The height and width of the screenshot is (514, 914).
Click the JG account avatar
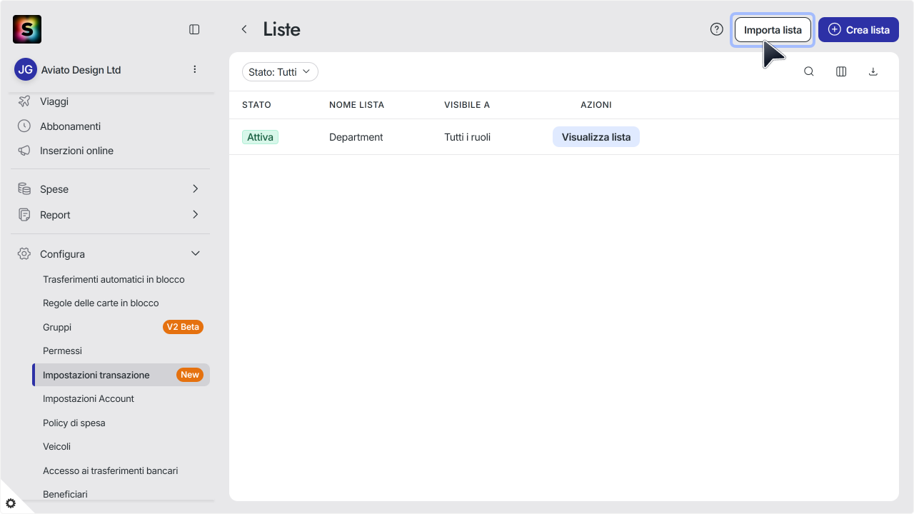click(26, 69)
